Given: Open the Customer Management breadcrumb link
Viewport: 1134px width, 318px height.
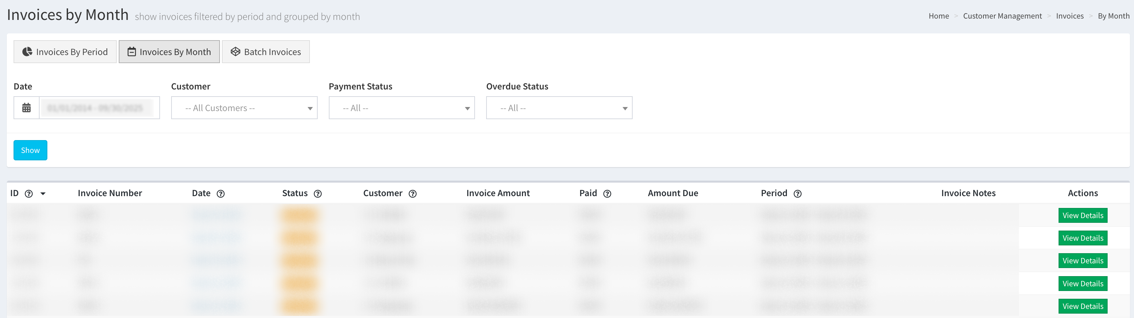Looking at the screenshot, I should [x=1002, y=16].
